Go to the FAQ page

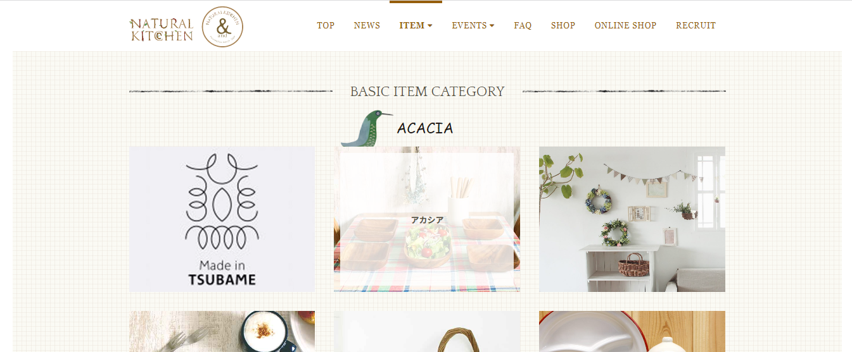point(523,26)
